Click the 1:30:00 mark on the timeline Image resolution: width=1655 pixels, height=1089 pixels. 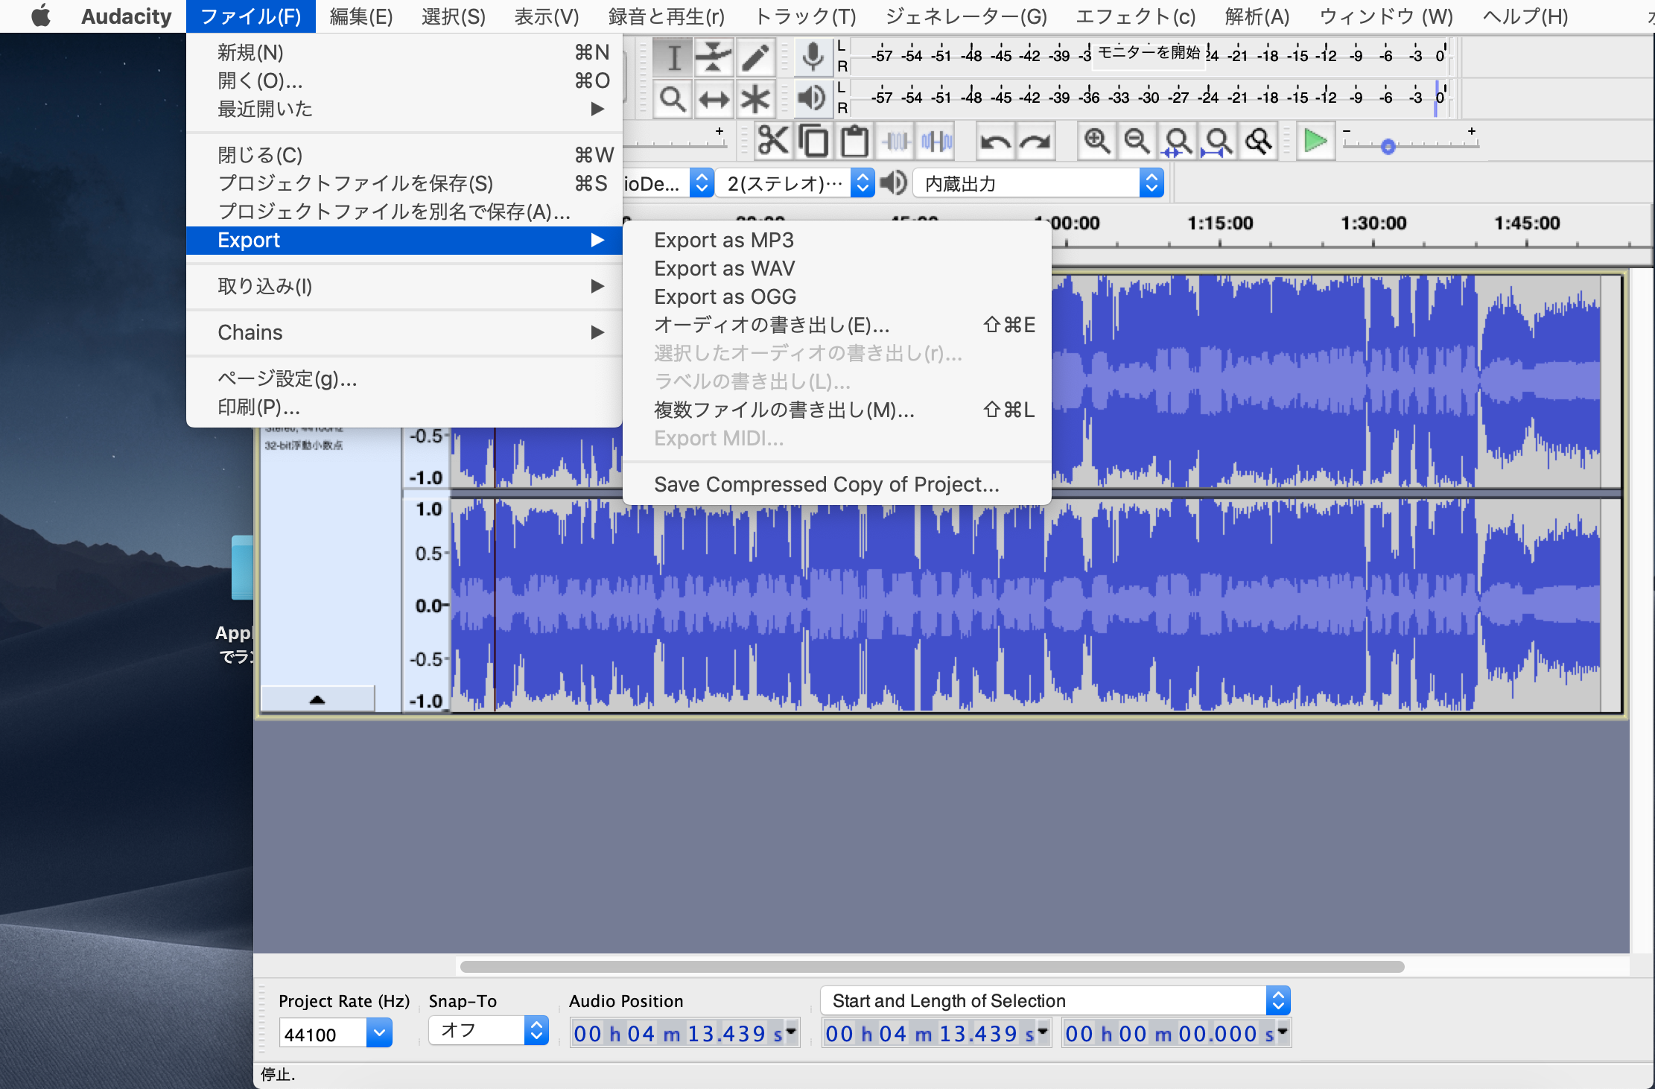click(1373, 223)
